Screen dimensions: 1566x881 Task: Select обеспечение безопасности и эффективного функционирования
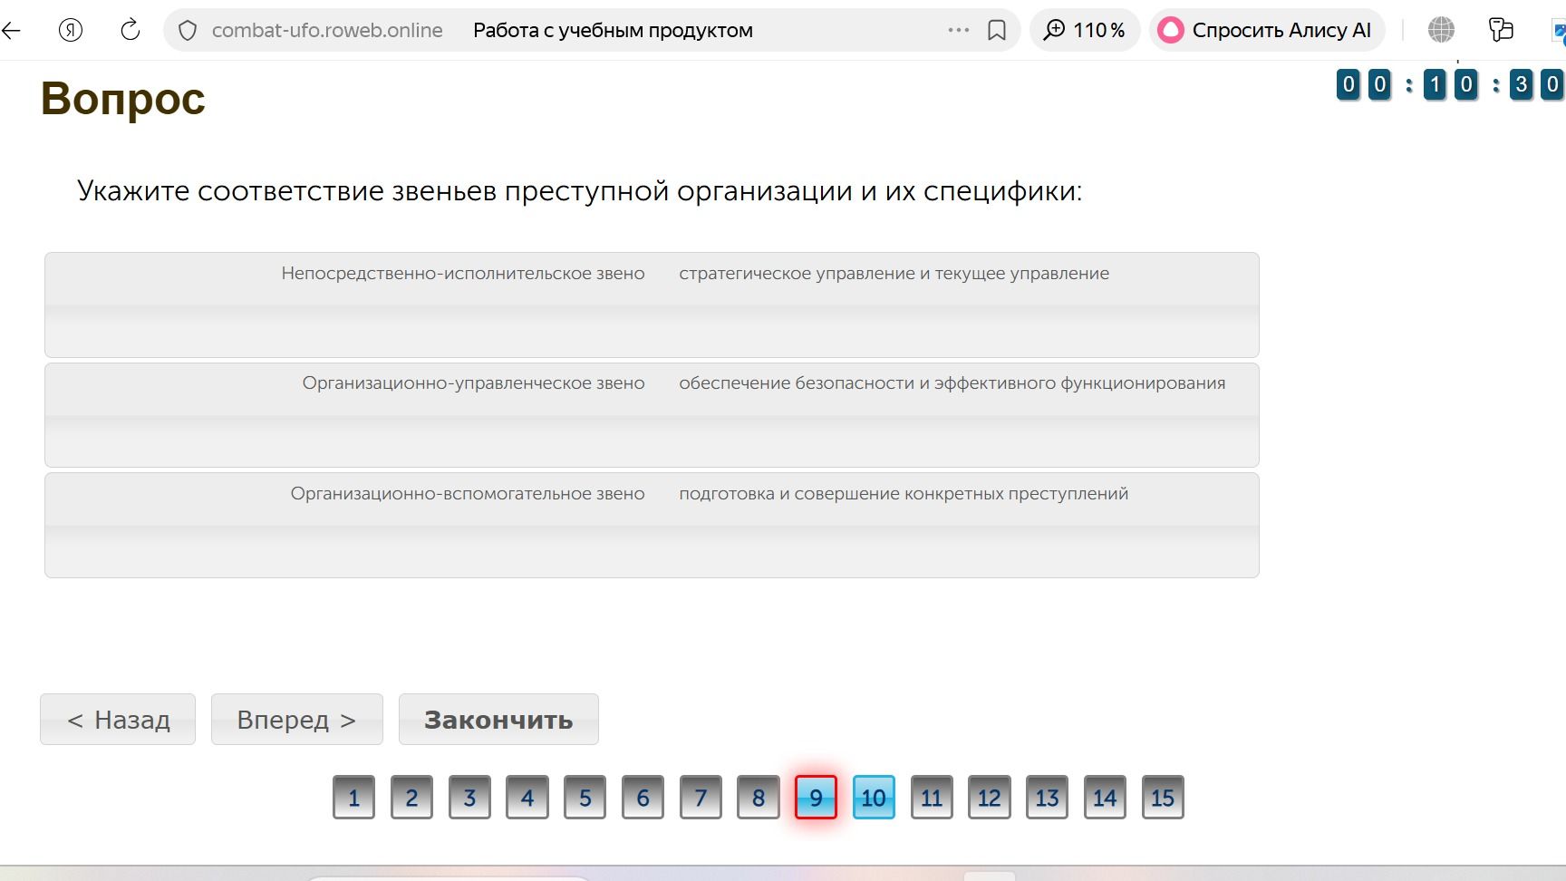click(952, 383)
